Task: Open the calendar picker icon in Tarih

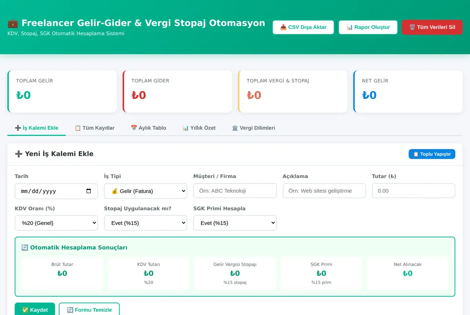Action: [89, 191]
